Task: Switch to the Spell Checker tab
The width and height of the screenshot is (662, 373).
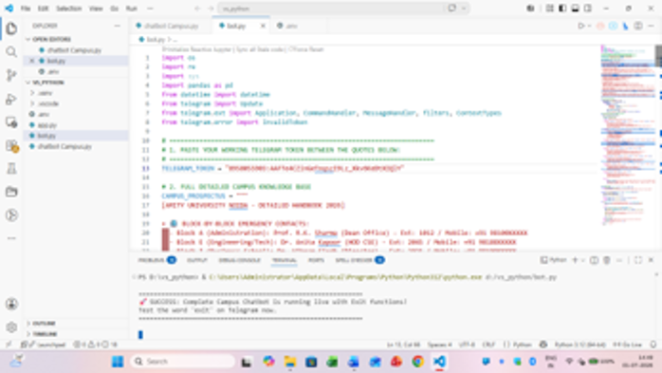Action: point(359,260)
